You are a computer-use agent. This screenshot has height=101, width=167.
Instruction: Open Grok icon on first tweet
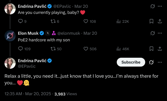pos(152,6)
